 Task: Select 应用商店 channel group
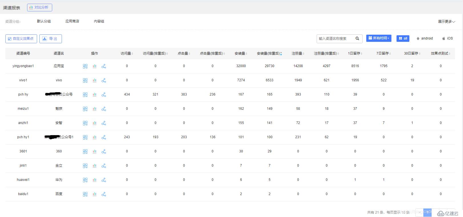[x=72, y=21]
